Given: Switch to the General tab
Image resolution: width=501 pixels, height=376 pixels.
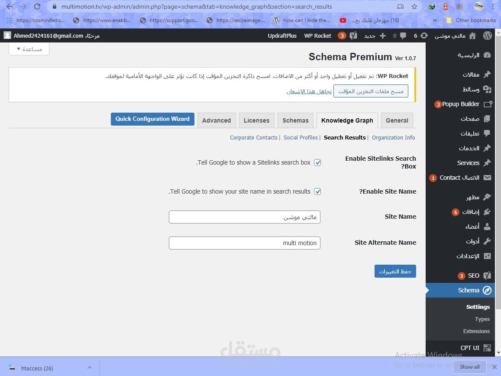Looking at the screenshot, I should pos(397,120).
